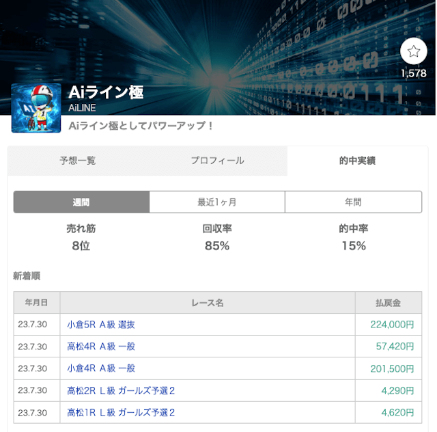This screenshot has height=432, width=437.
Task: Click the 1,578 favorites count
Action: 414,73
